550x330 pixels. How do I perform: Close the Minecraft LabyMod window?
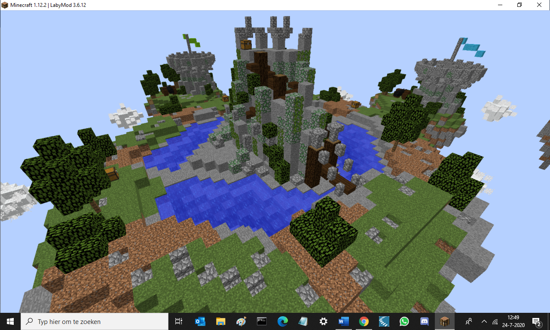coord(540,5)
